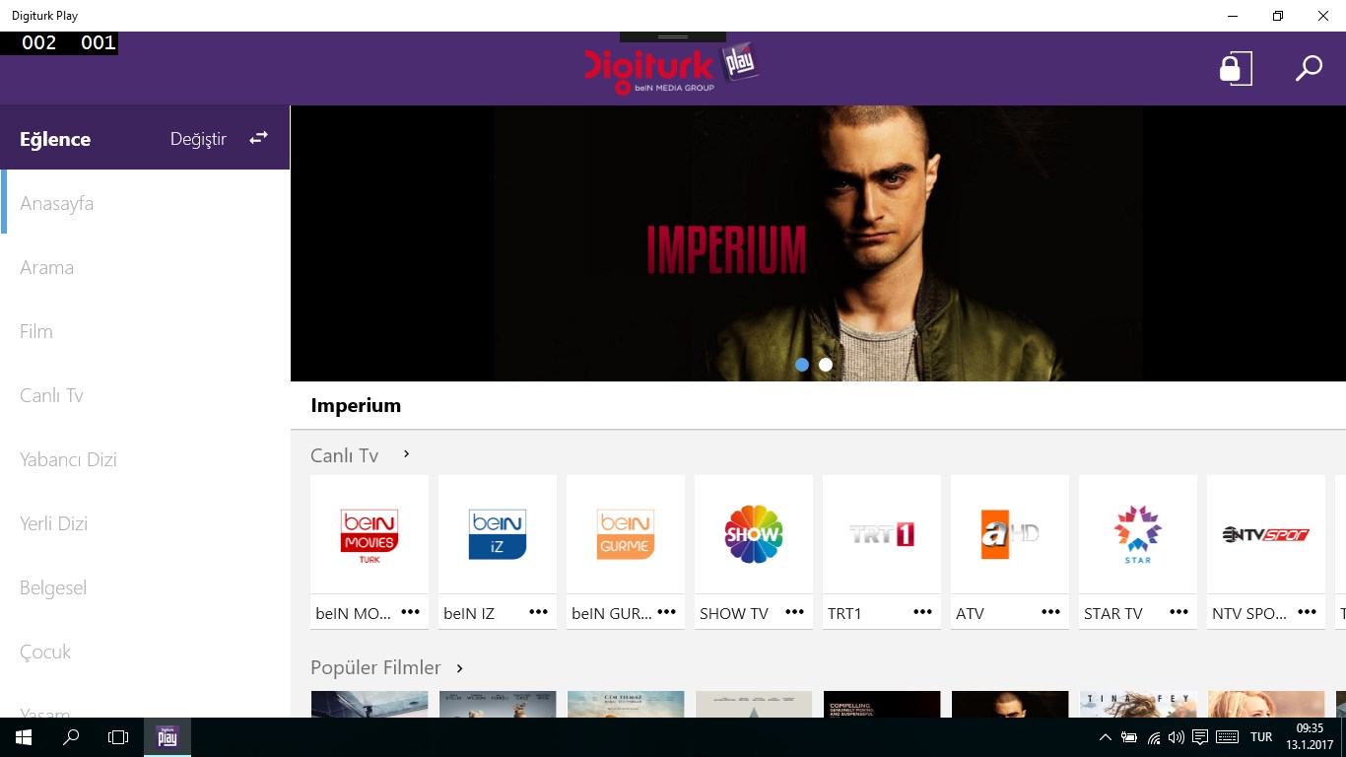Open the second Popüler Filmler poster

(x=498, y=704)
